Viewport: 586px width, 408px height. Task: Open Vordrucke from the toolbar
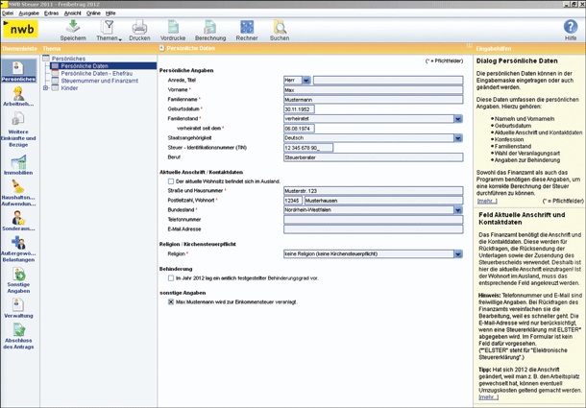172,27
